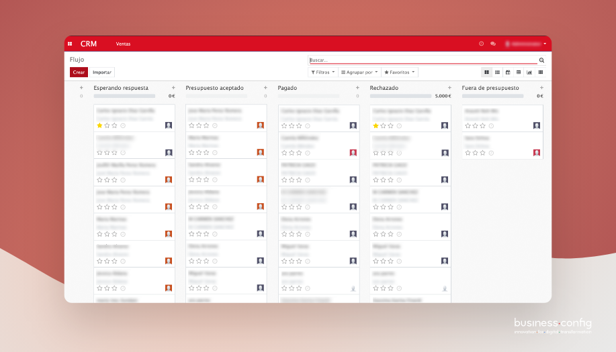The image size is (616, 352).
Task: Open the Ventas menu
Action: (123, 44)
